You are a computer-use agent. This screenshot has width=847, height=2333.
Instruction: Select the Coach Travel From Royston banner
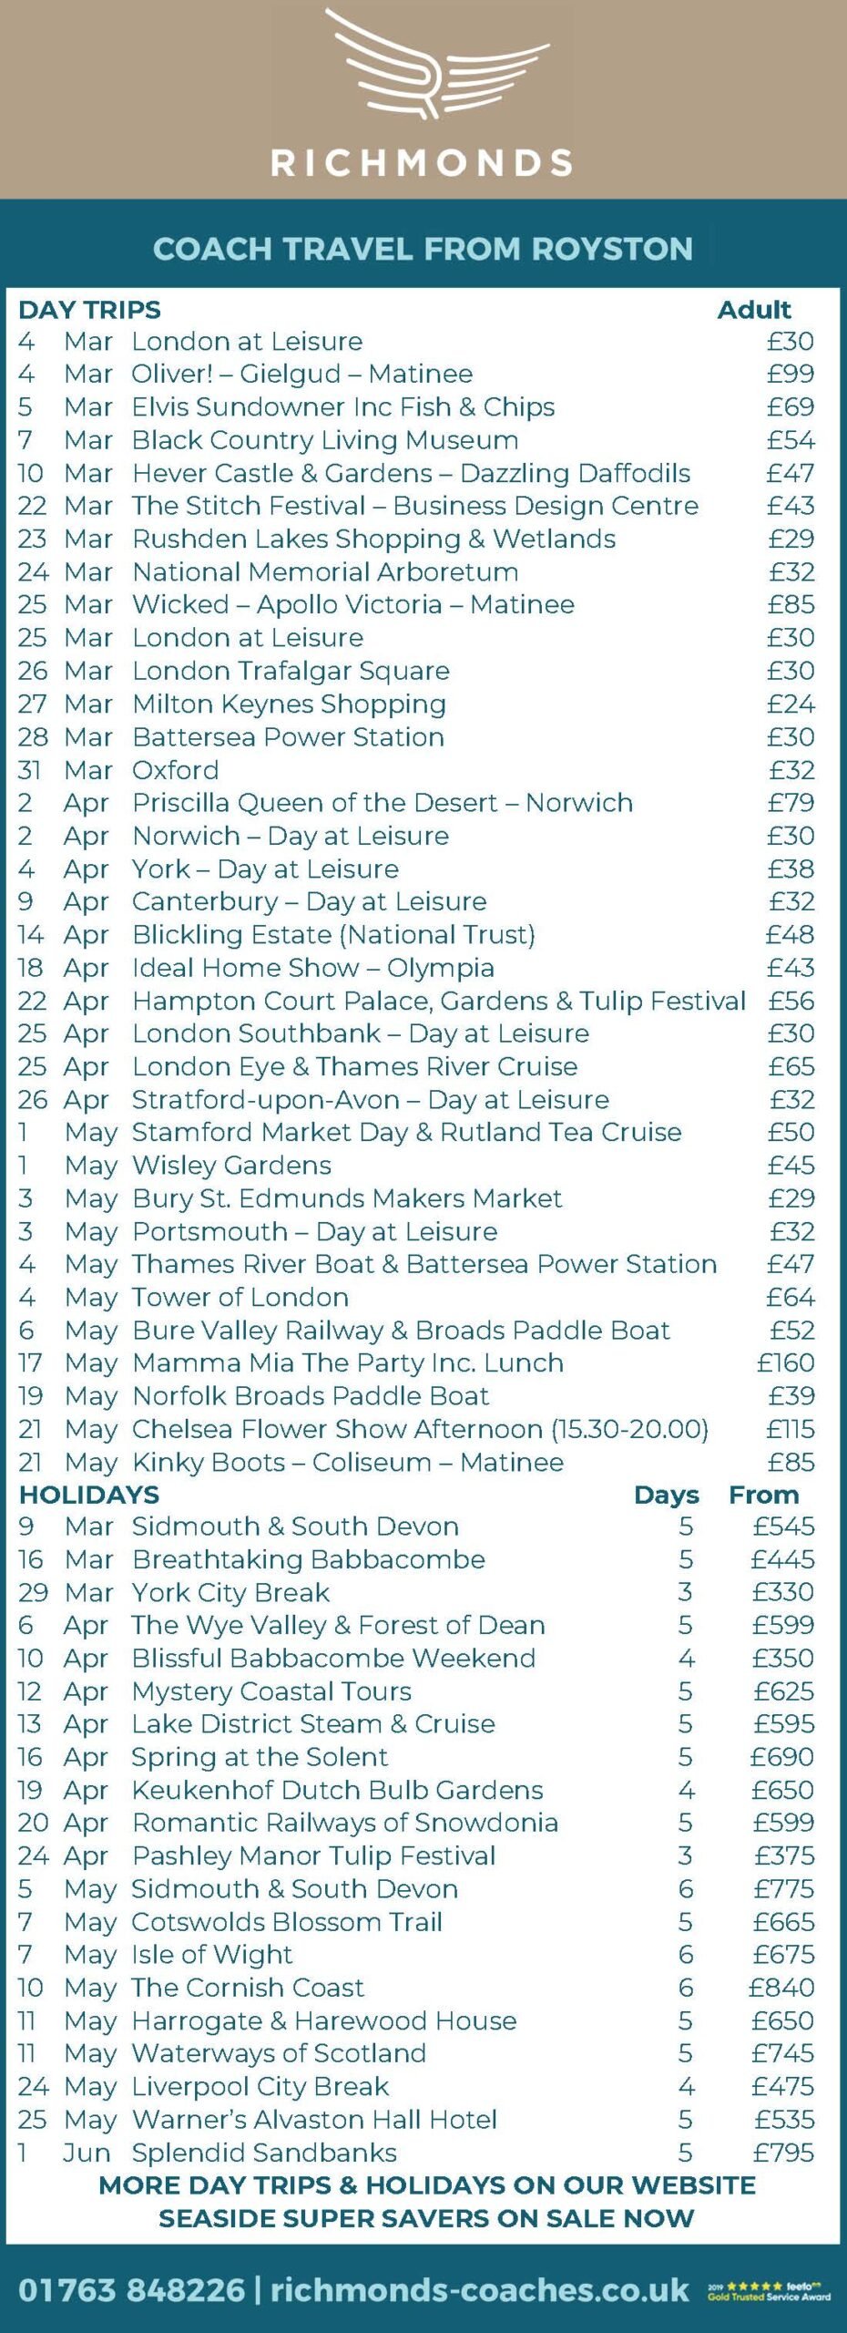[x=423, y=248]
